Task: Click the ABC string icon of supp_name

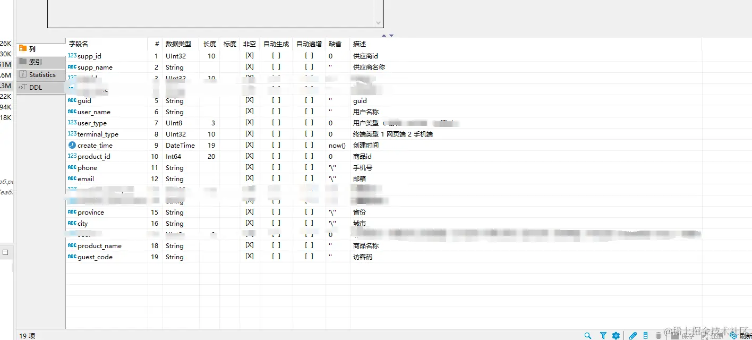Action: 72,67
